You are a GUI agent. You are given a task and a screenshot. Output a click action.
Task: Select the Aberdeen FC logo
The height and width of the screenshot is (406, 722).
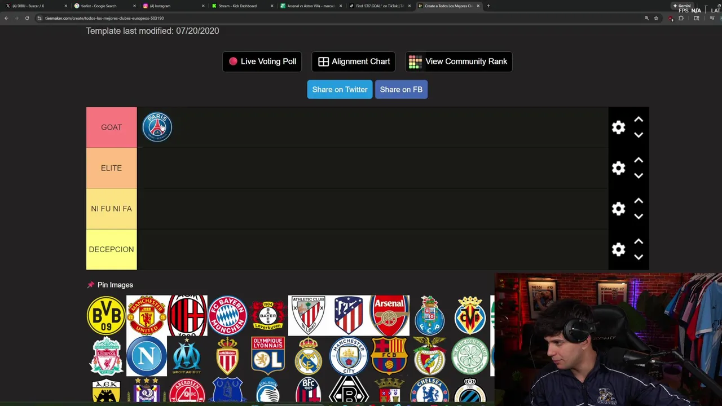coord(187,390)
